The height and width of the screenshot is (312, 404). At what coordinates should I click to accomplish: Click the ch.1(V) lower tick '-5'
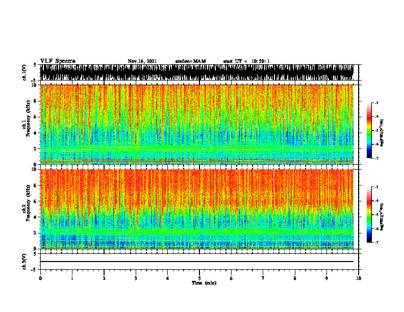click(34, 81)
